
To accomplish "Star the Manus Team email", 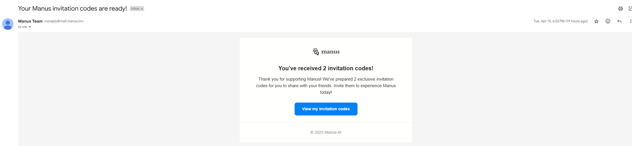I will point(596,21).
